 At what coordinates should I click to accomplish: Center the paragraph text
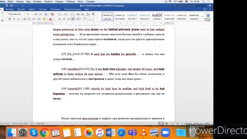(64, 19)
